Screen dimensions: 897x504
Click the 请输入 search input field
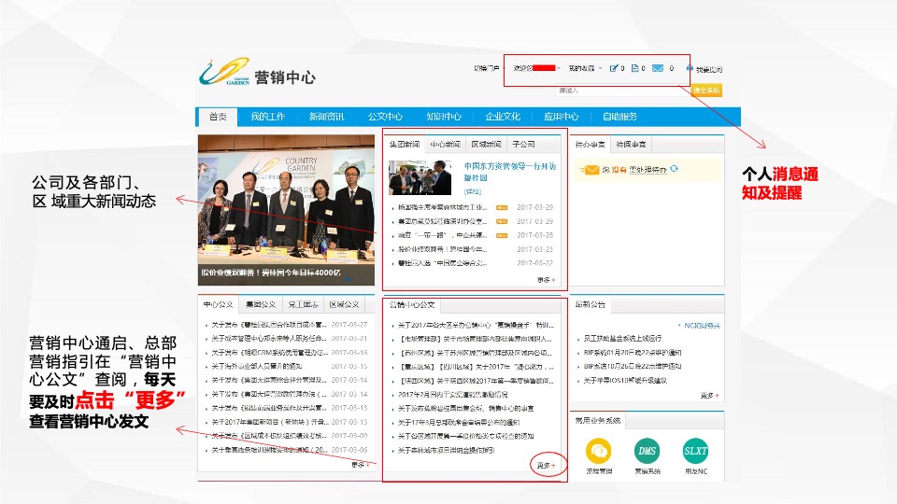pyautogui.click(x=622, y=91)
